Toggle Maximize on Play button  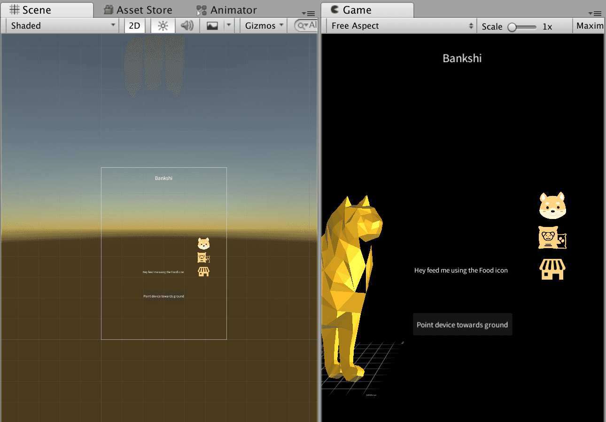pos(589,26)
